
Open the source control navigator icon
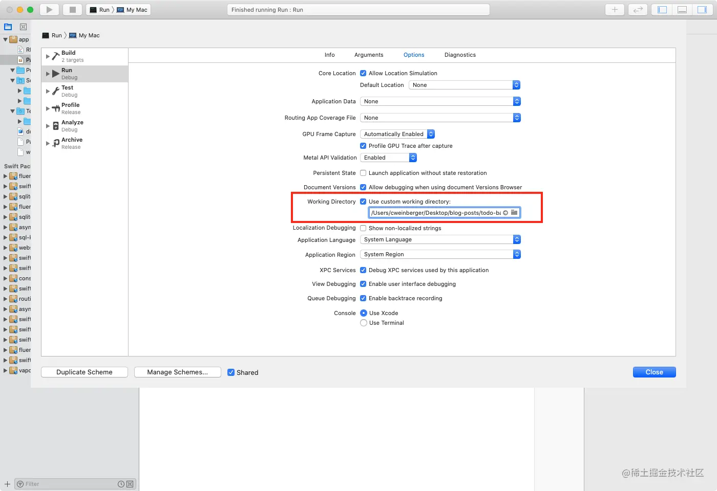click(x=23, y=27)
